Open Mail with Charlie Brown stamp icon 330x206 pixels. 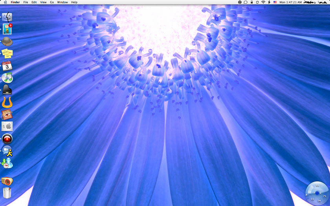pos(7,29)
